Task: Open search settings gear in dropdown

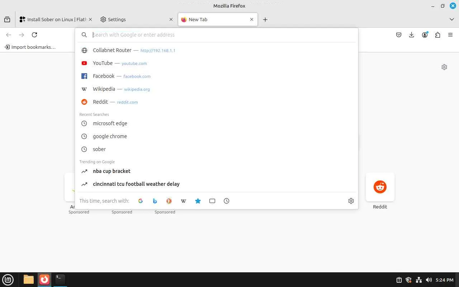Action: [x=351, y=201]
